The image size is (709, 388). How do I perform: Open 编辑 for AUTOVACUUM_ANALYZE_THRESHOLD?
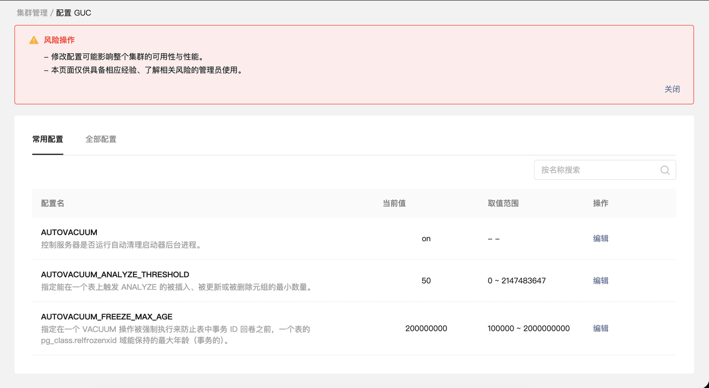point(600,280)
